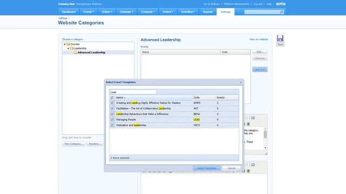Click the description editor scrollbar thumb
The height and width of the screenshot is (194, 346).
click(x=265, y=134)
